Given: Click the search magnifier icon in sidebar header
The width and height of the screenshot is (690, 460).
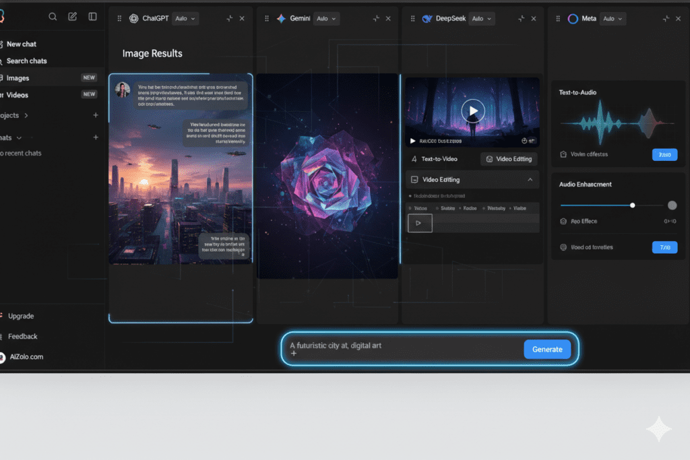Looking at the screenshot, I should point(53,17).
